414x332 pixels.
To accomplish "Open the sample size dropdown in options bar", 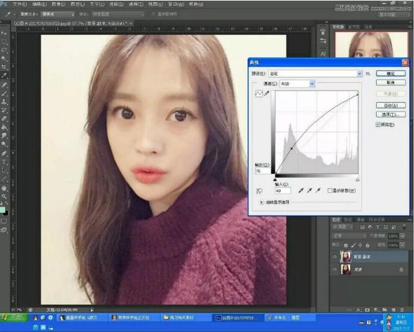I will (x=58, y=14).
